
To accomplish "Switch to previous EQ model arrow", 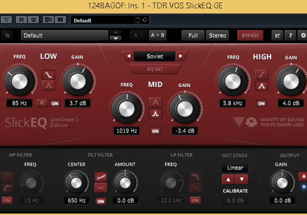I will [128, 56].
